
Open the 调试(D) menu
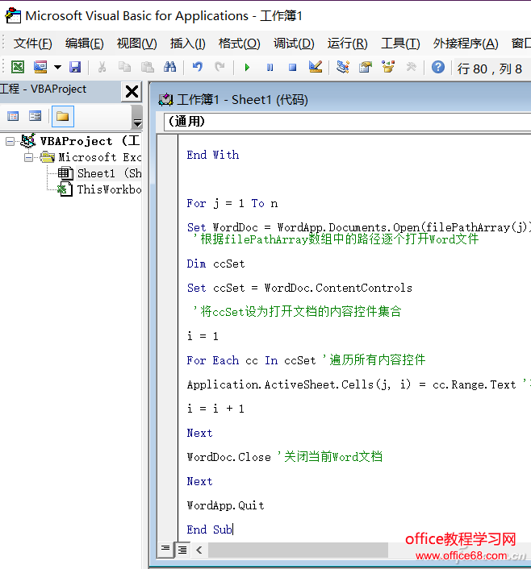[294, 44]
